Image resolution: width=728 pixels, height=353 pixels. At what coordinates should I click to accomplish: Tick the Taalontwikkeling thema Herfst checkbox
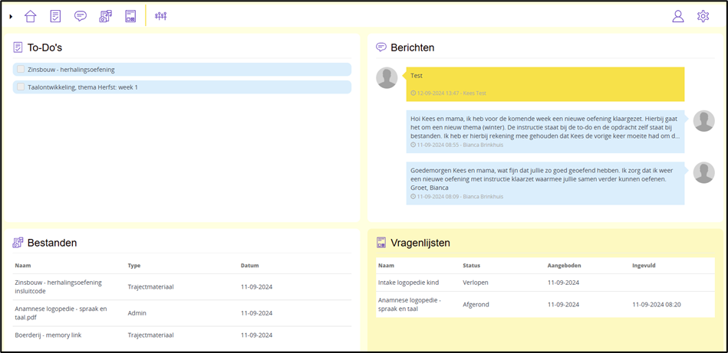[x=21, y=87]
